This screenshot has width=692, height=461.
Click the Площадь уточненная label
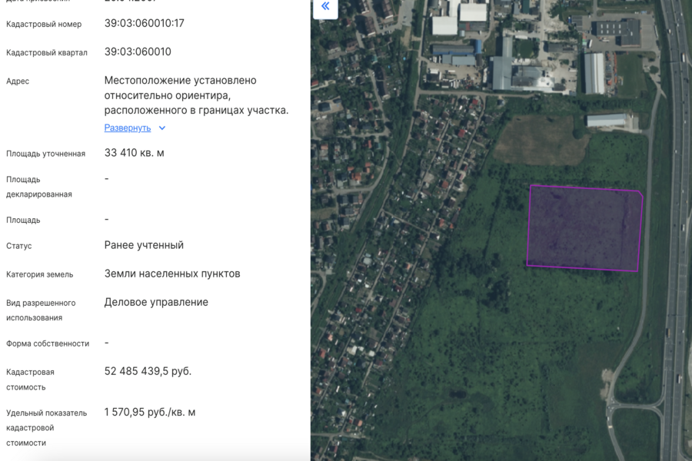pos(45,154)
